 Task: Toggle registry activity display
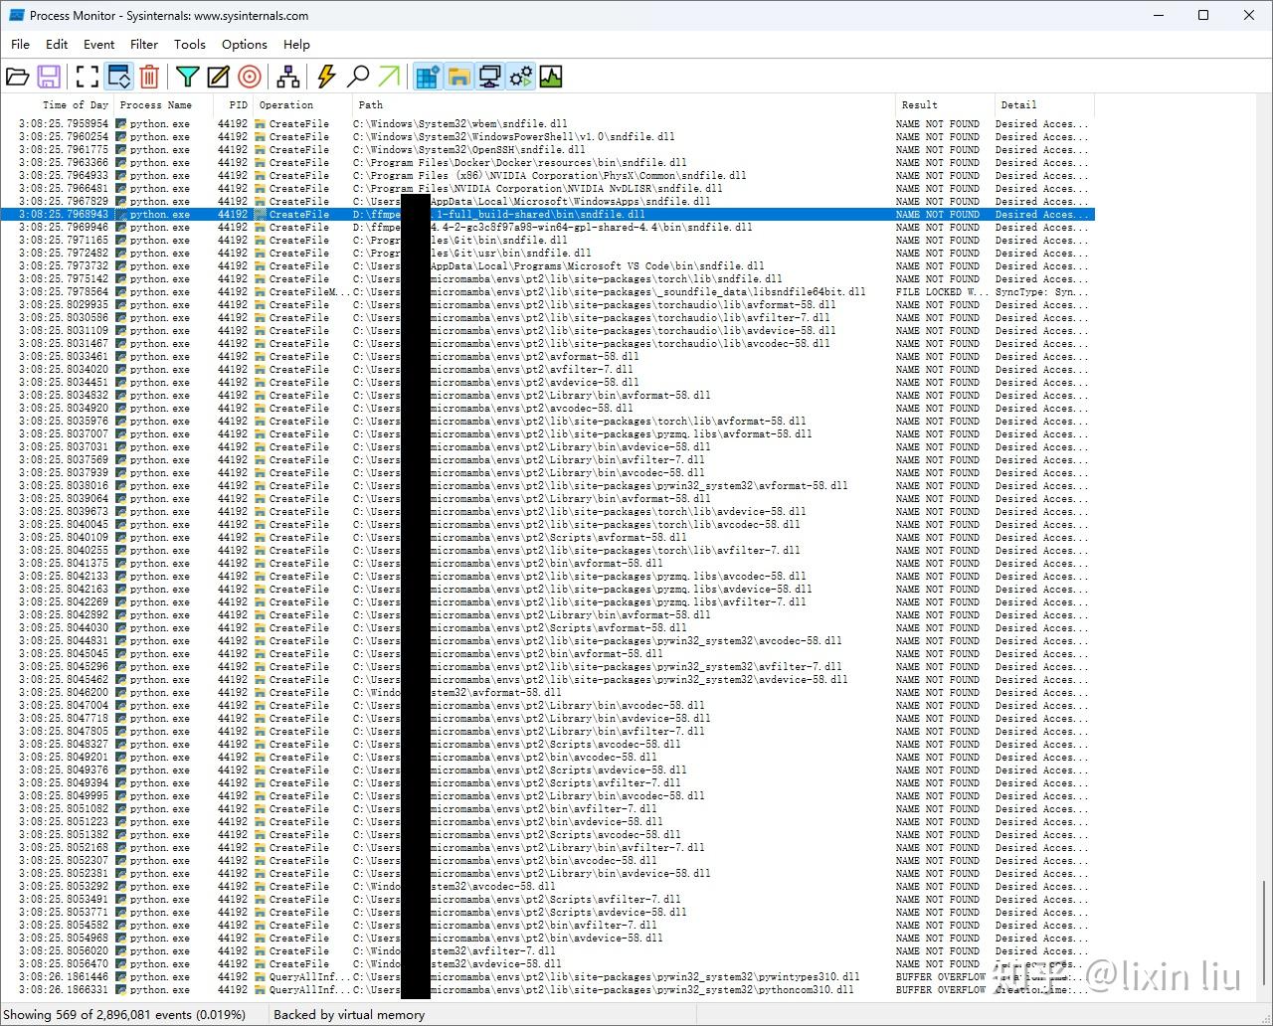coord(427,76)
